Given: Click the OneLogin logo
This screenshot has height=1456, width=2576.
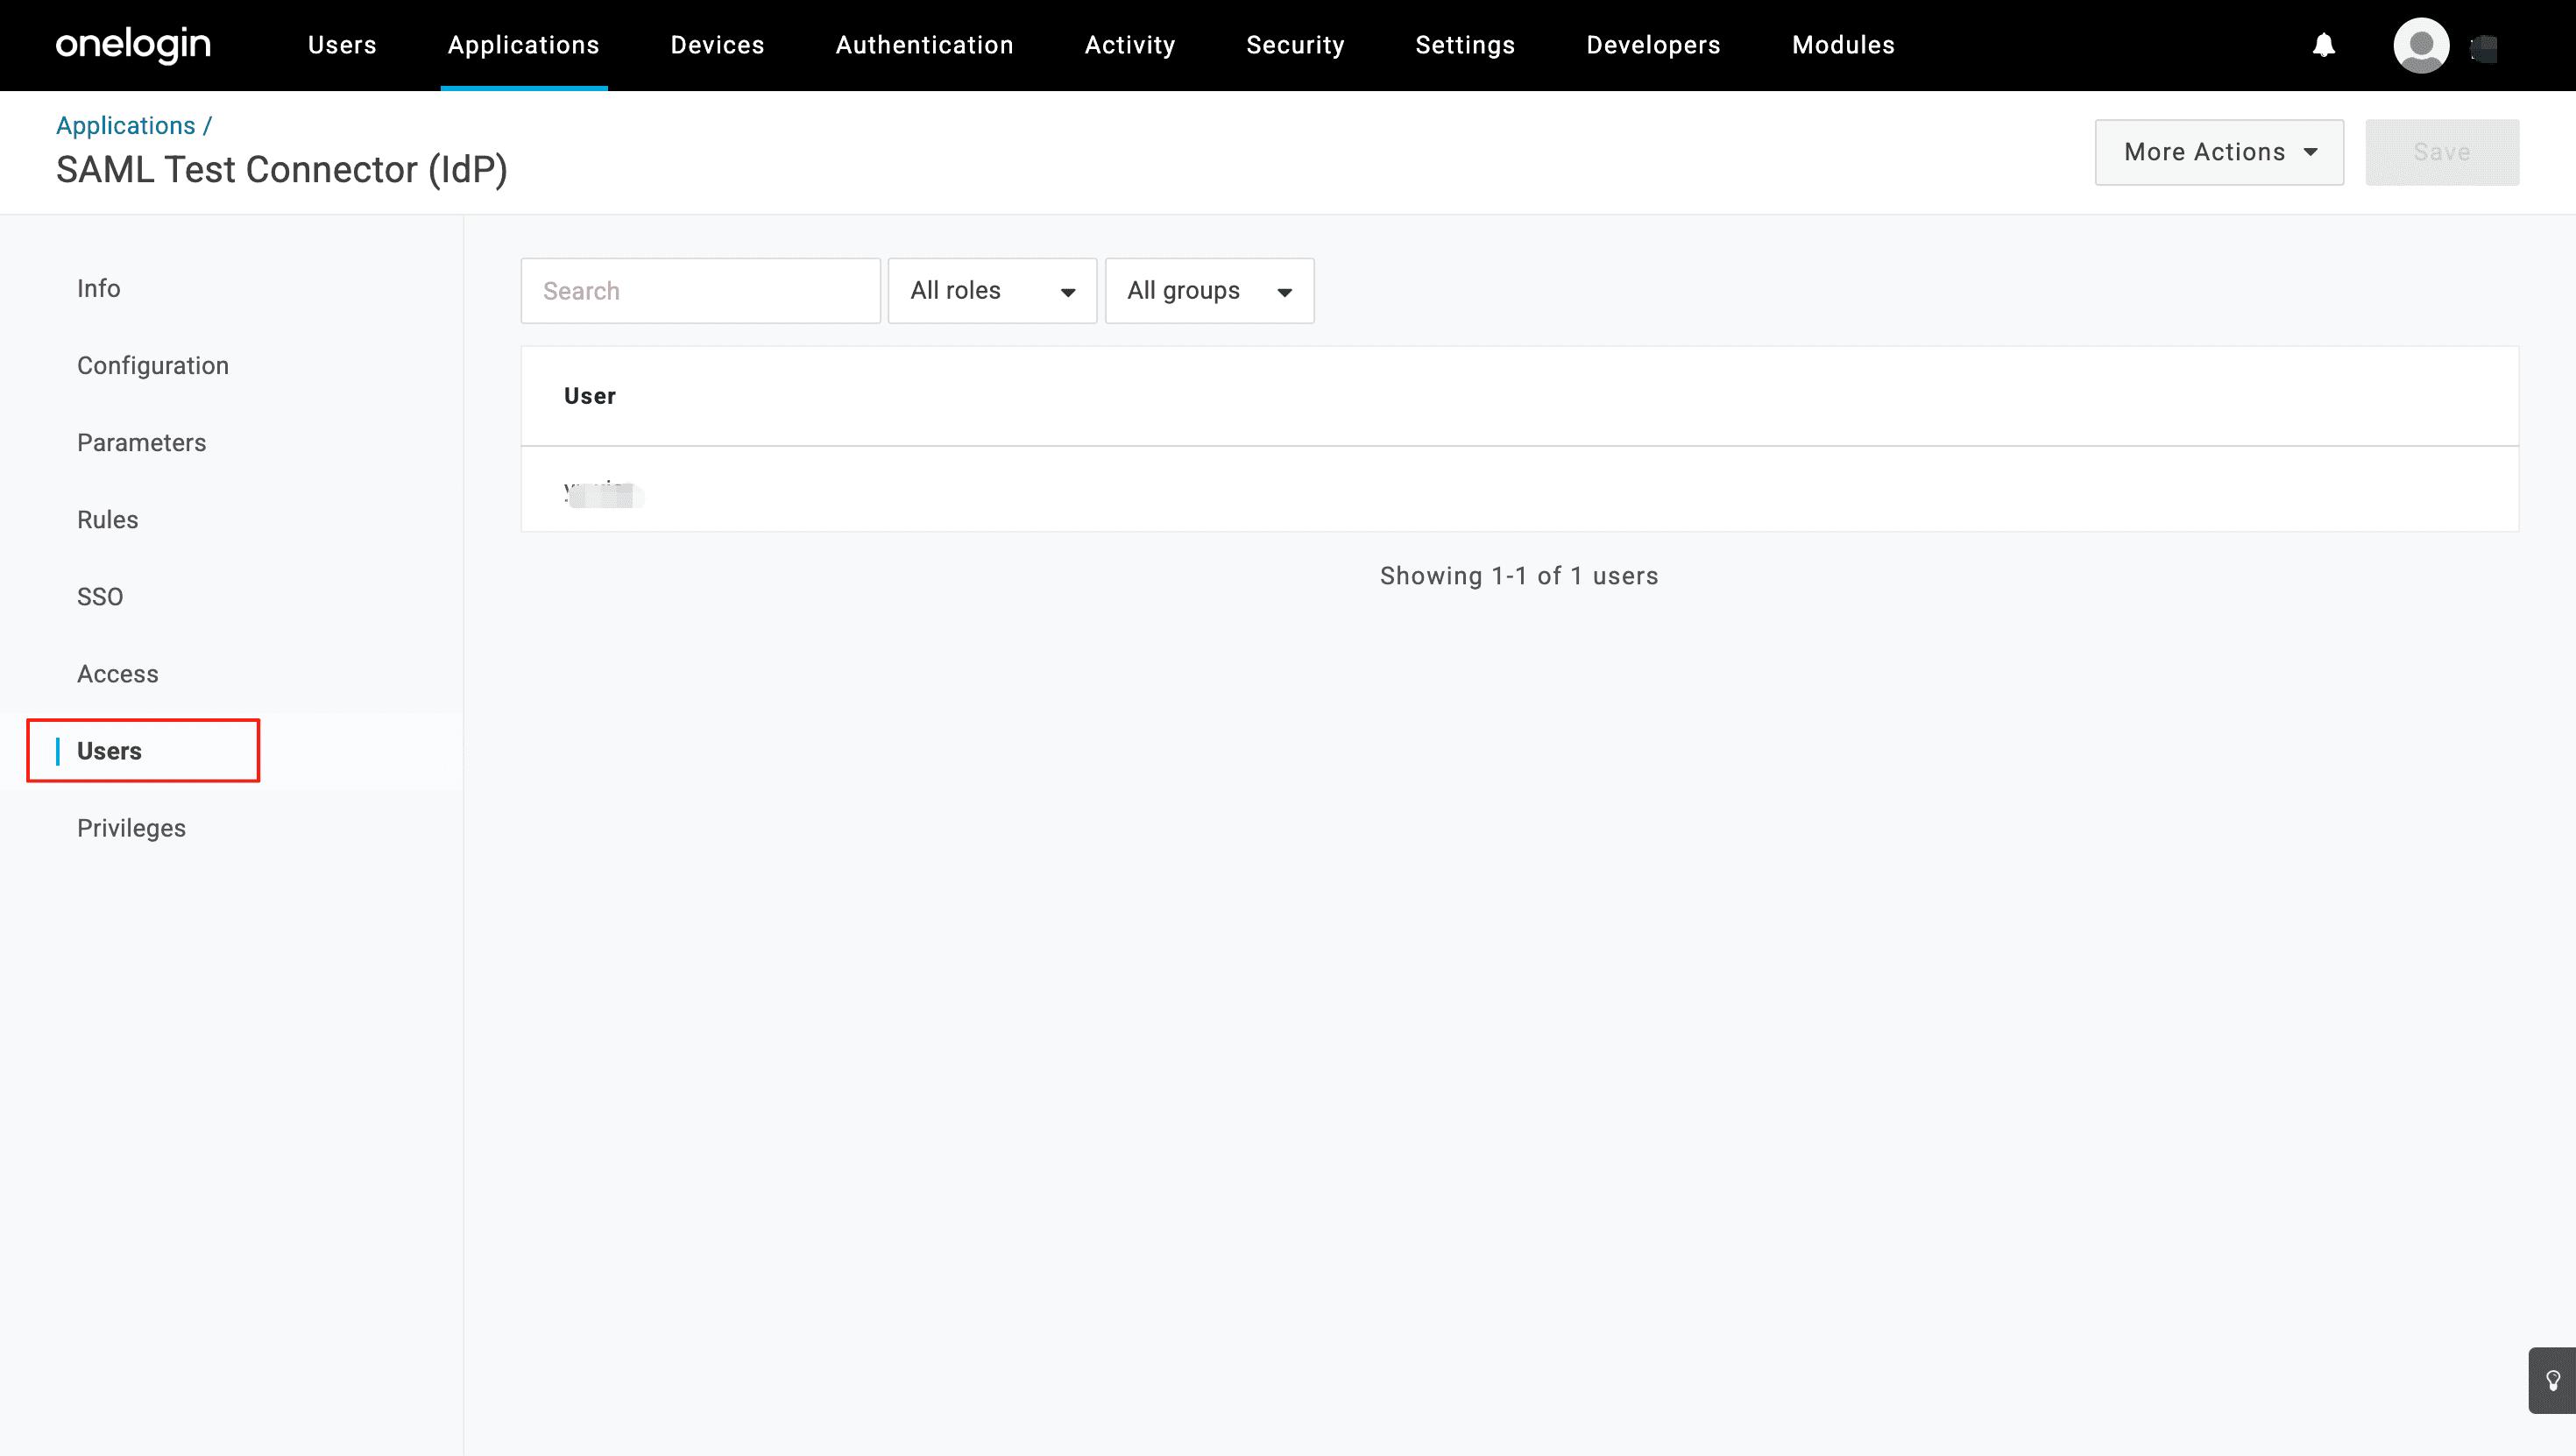Looking at the screenshot, I should (x=133, y=45).
